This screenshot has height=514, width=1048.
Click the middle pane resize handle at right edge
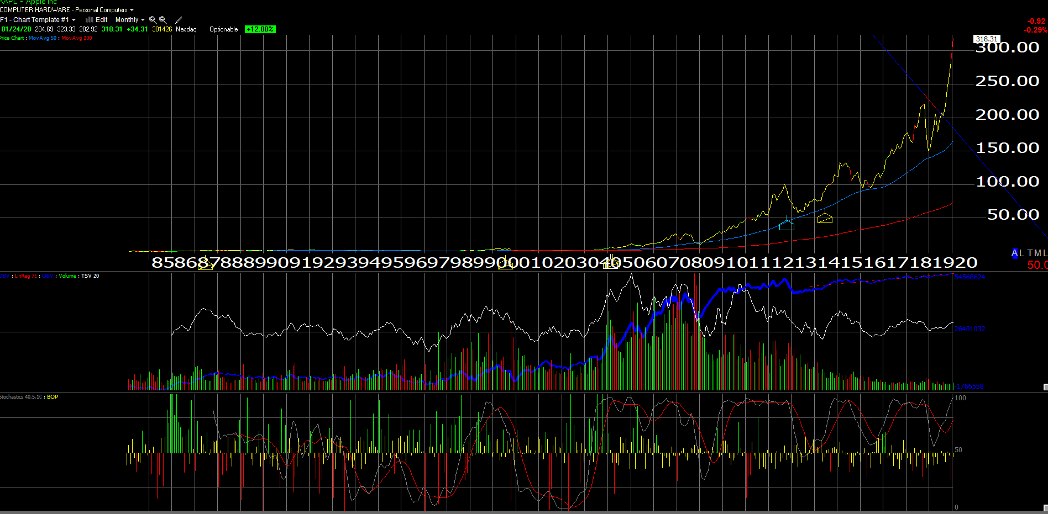(1045, 387)
